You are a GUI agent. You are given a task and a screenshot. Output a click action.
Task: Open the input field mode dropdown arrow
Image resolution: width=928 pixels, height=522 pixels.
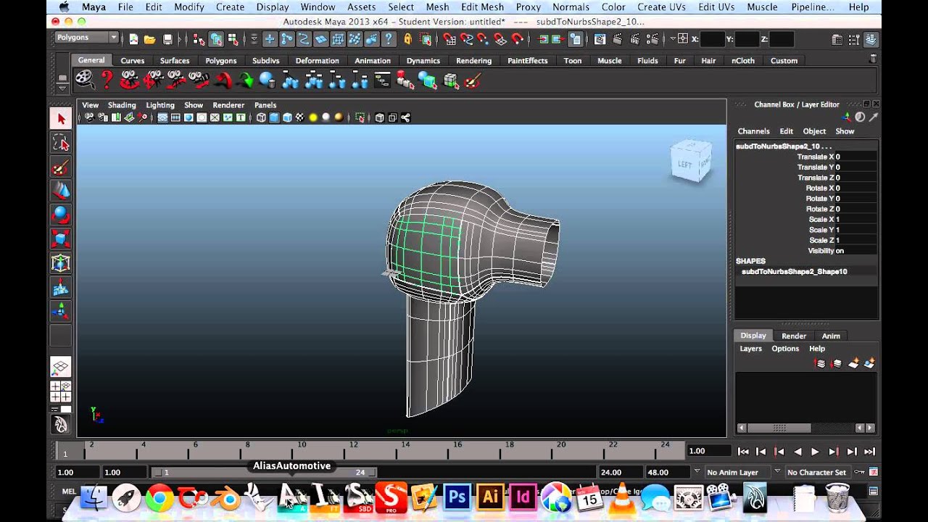click(x=674, y=39)
